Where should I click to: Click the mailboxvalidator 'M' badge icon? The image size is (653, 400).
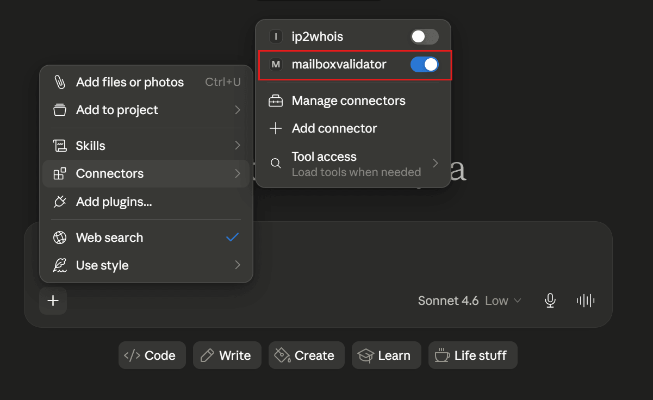(x=276, y=65)
